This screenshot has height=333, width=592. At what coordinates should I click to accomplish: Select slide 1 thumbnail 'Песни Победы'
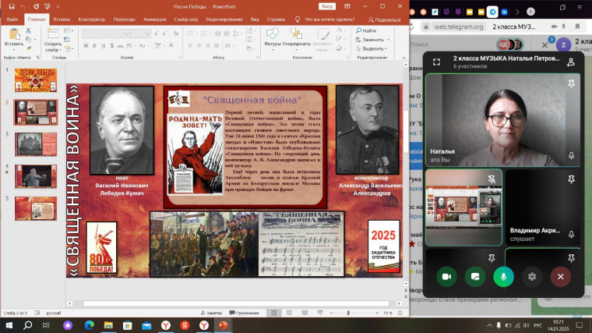tap(36, 80)
